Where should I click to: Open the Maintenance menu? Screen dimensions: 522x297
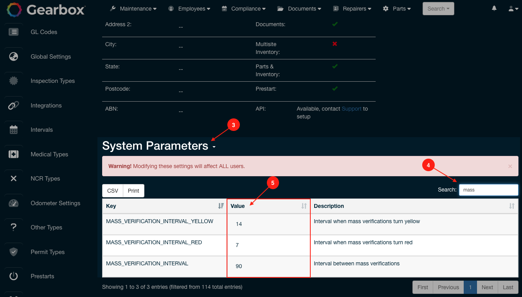[134, 8]
